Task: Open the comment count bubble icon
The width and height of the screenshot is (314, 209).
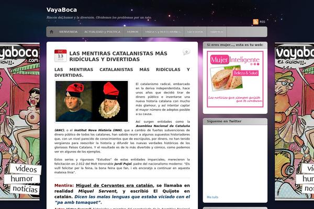Action: pyautogui.click(x=186, y=52)
